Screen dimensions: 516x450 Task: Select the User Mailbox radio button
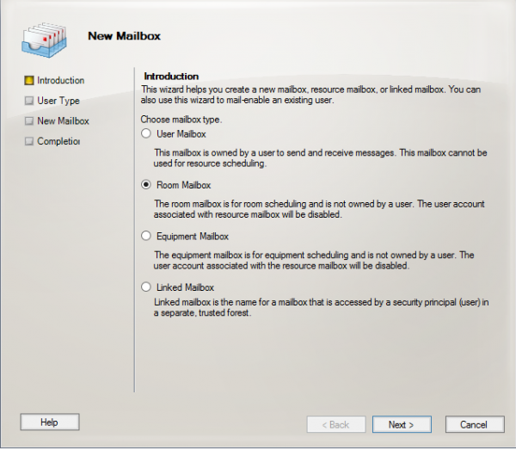coord(146,133)
